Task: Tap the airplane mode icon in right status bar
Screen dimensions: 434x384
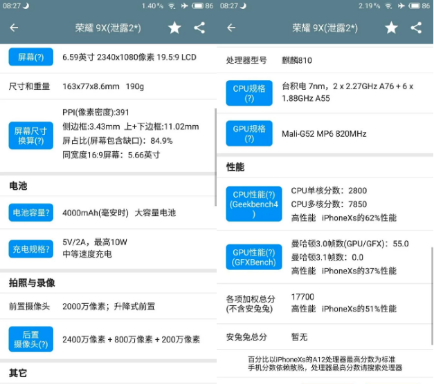Action: (401, 6)
